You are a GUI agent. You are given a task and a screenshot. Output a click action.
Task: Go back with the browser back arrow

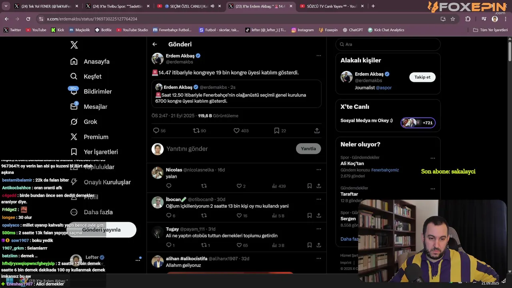pyautogui.click(x=6, y=19)
